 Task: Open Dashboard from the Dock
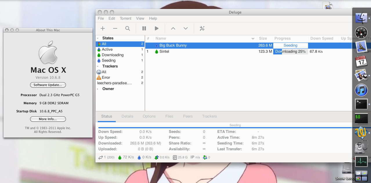tap(361, 32)
